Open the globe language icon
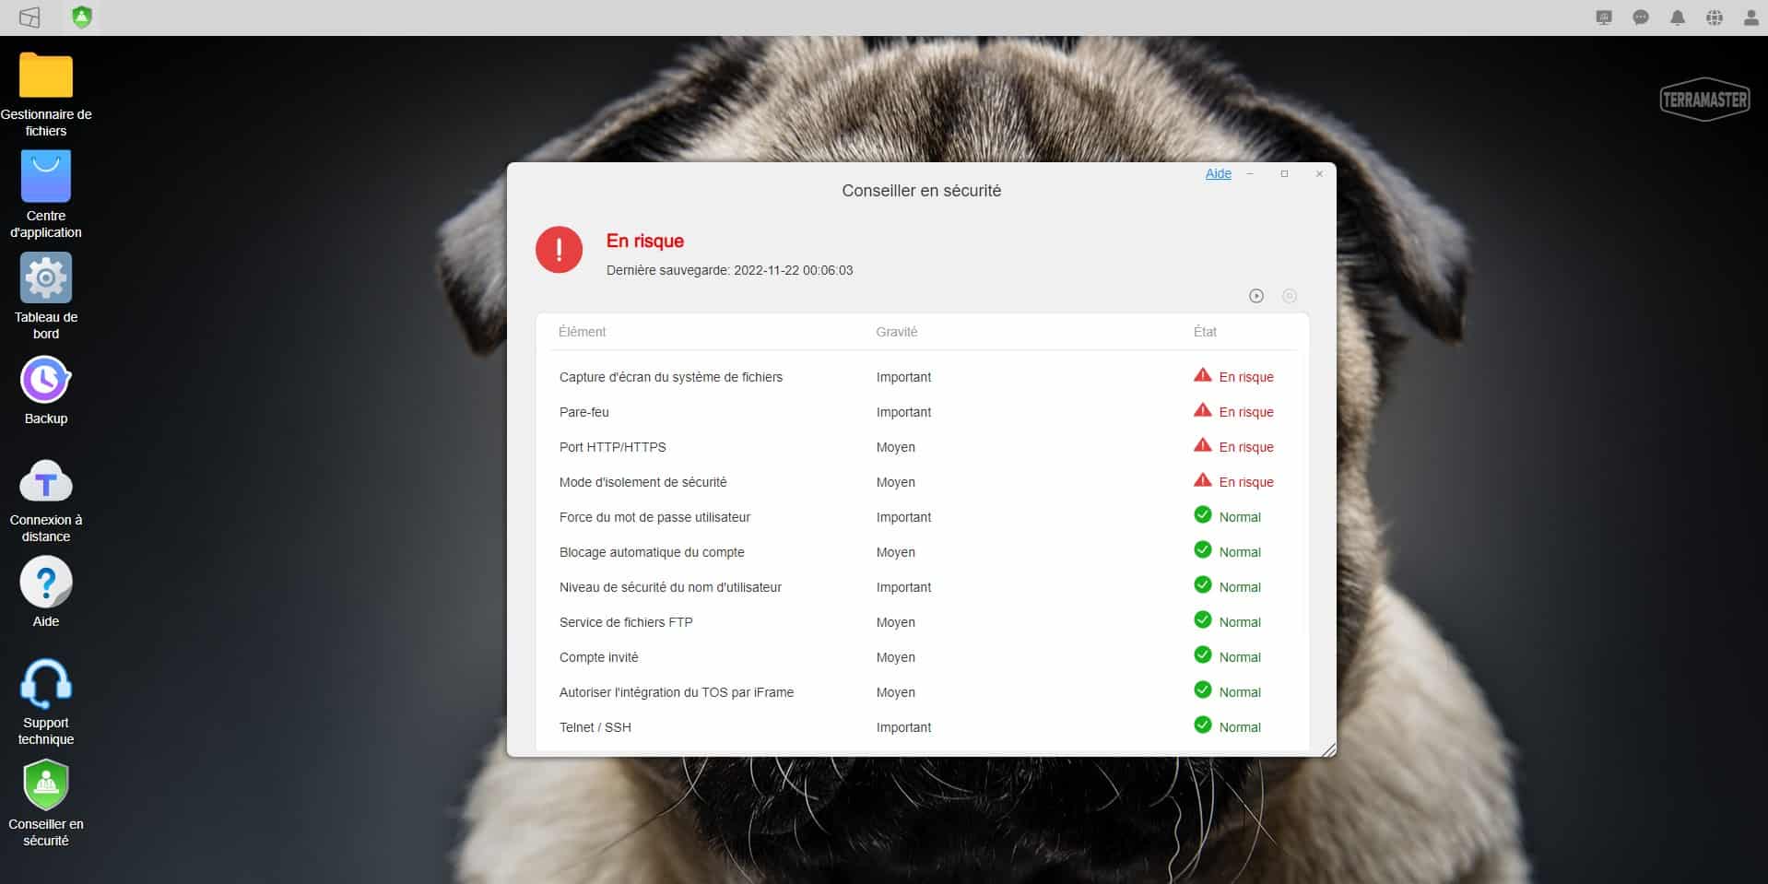The height and width of the screenshot is (884, 1768). click(1715, 18)
